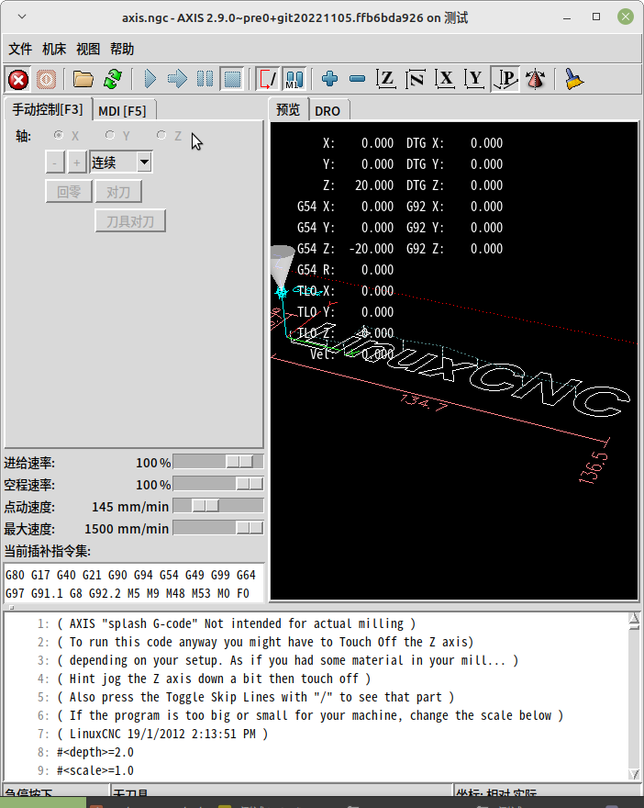Click the minus jog button
The height and width of the screenshot is (808, 644).
tap(55, 163)
